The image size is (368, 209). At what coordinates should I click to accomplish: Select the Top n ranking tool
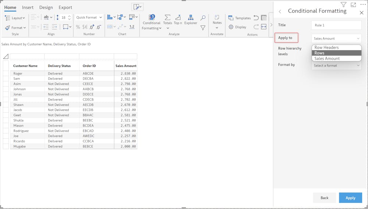[178, 18]
